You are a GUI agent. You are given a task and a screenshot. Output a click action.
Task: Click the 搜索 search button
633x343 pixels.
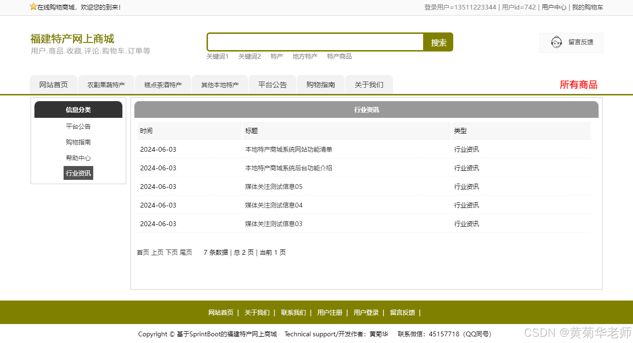pos(438,42)
